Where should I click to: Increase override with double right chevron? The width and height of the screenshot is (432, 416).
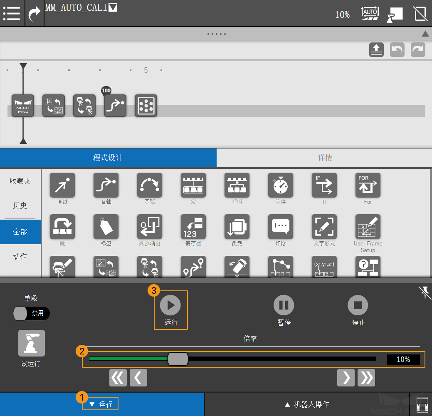pyautogui.click(x=366, y=378)
